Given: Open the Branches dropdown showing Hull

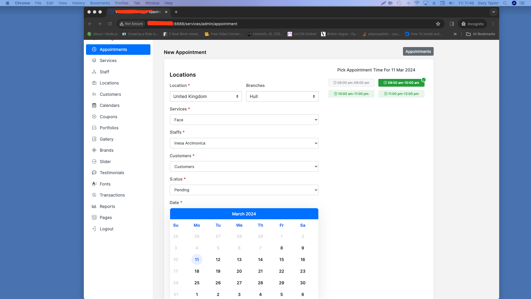Looking at the screenshot, I should coord(282,96).
